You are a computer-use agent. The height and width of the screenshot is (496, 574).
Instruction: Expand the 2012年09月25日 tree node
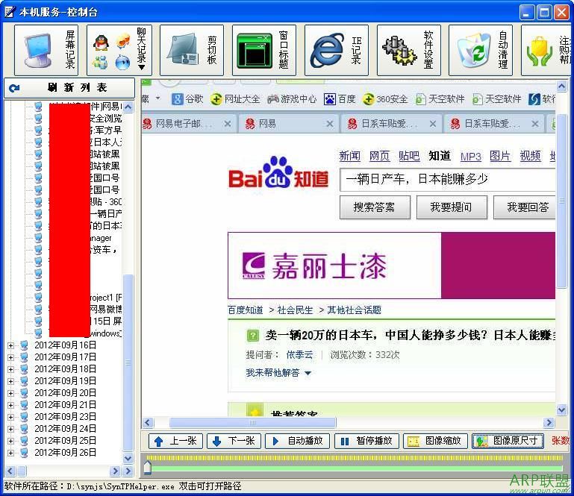[x=10, y=441]
